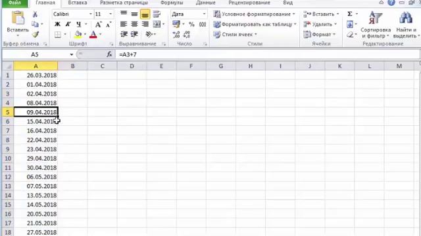This screenshot has height=236, width=421.
Task: Click the accounting currency format icon
Action: [176, 24]
